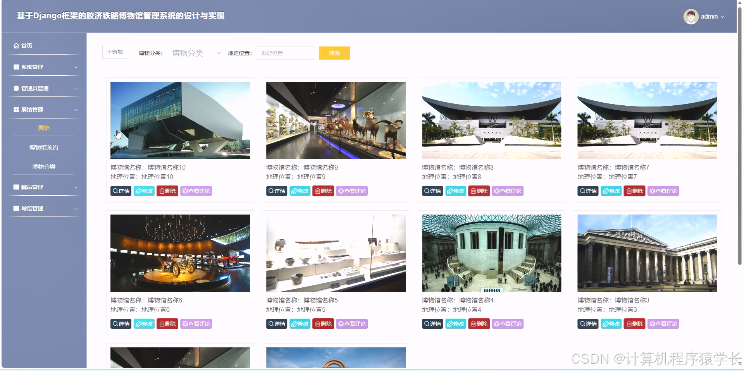Screen dimensions: 744x371
Task: Open 详情 for 博物馆名称3
Action: tap(588, 324)
